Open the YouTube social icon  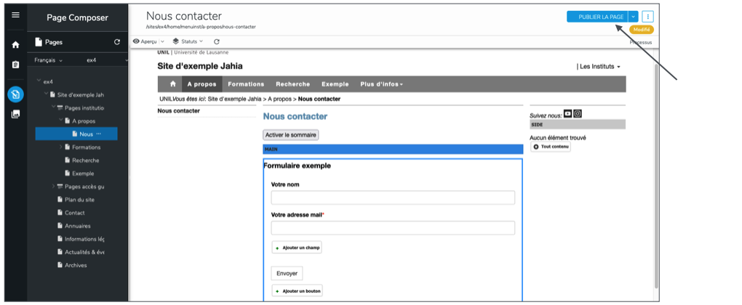pos(568,113)
